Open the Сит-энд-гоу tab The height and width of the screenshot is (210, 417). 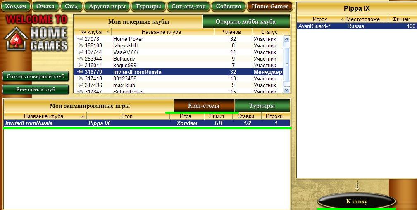[x=188, y=6]
